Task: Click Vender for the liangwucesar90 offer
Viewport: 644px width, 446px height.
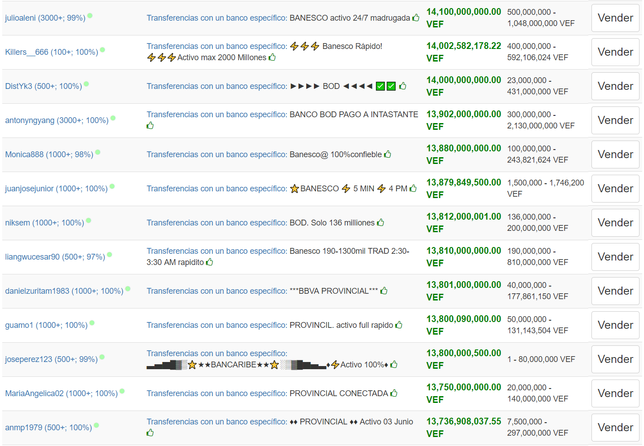Action: [x=615, y=257]
